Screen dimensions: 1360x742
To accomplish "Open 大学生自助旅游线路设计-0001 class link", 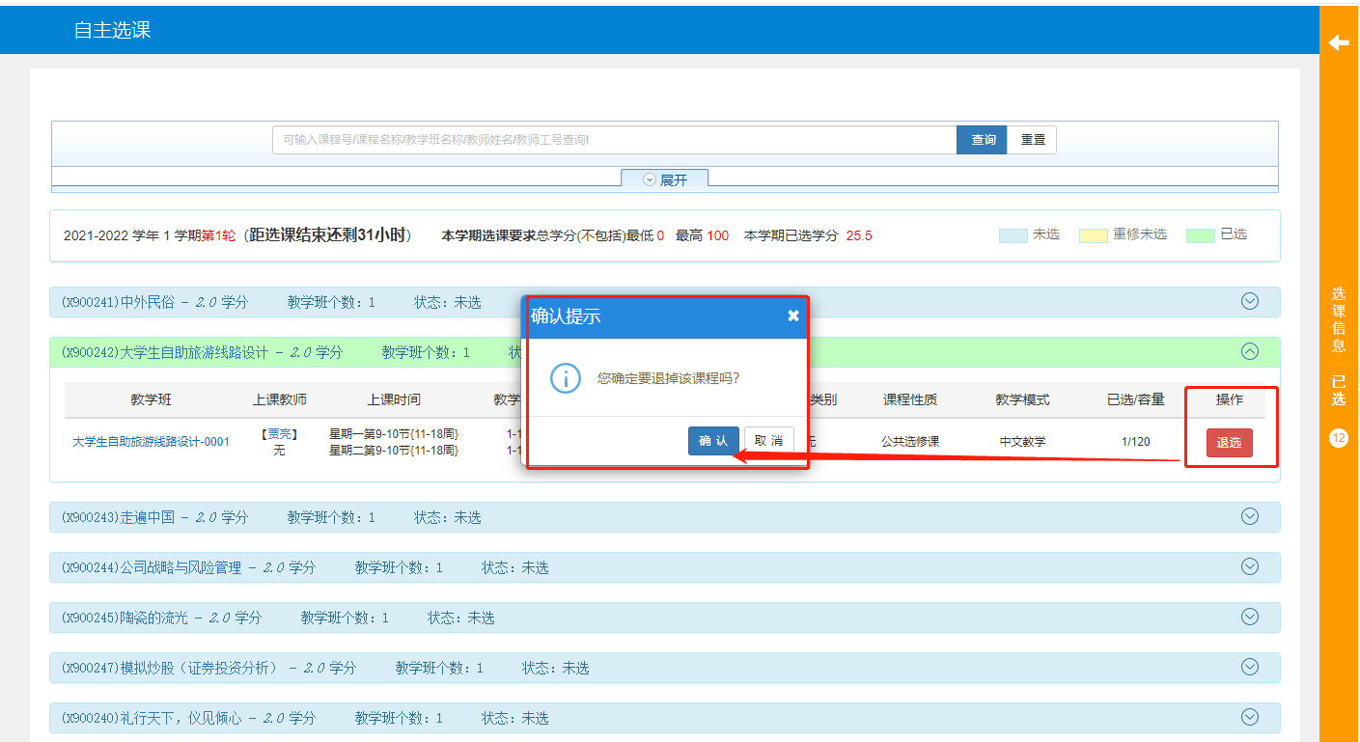I will (152, 442).
